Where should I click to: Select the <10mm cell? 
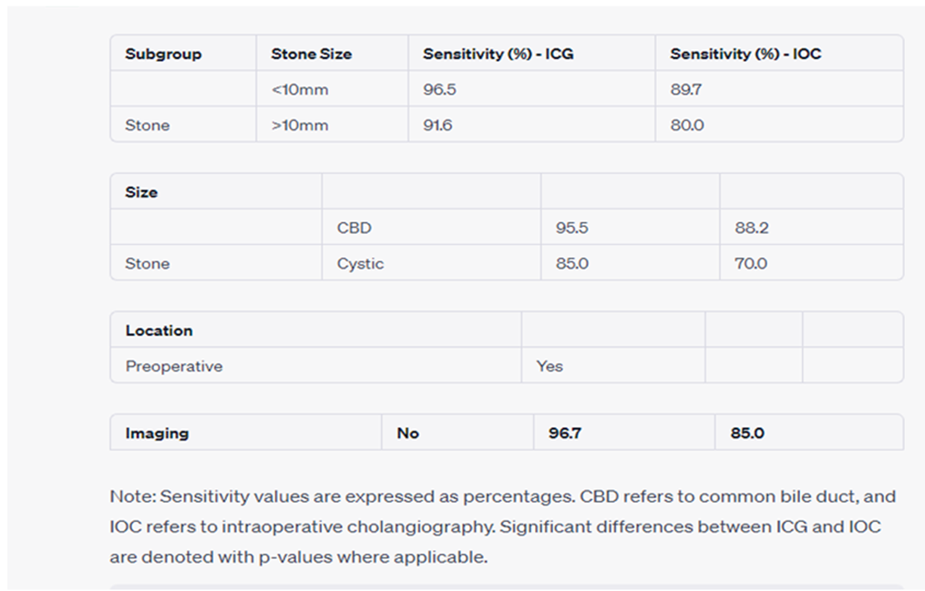pyautogui.click(x=300, y=89)
